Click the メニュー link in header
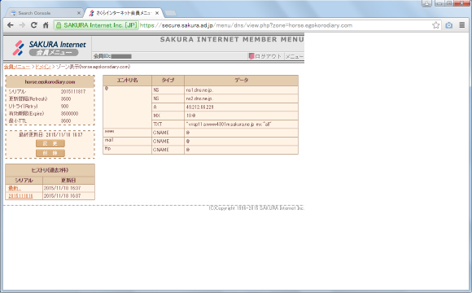 click(294, 56)
